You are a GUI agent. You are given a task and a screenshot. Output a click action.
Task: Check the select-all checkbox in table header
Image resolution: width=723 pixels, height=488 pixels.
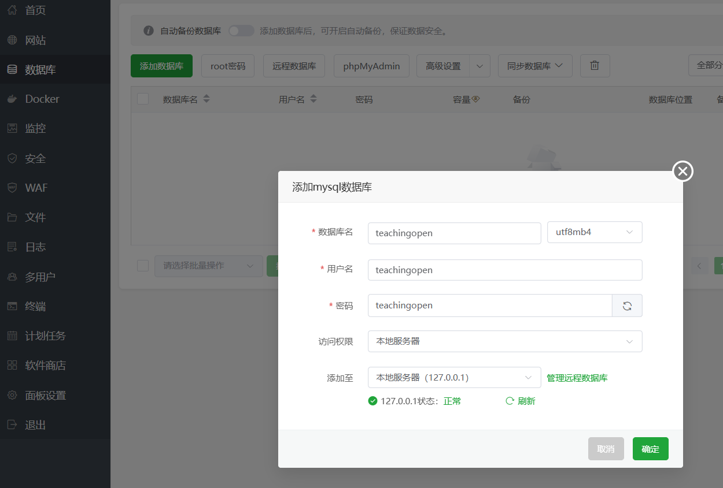pos(143,99)
